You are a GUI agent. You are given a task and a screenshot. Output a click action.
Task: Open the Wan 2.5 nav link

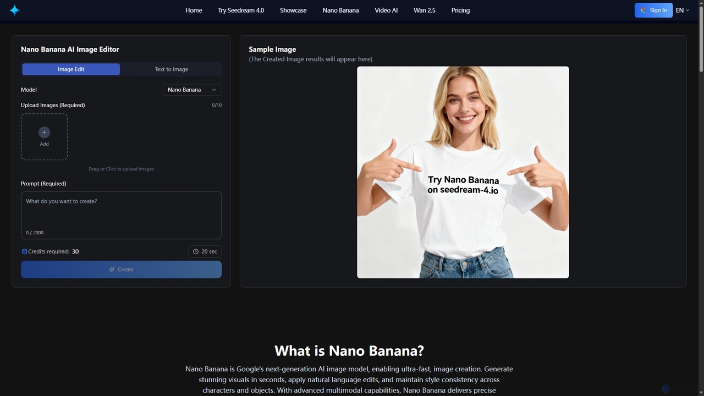[x=424, y=10]
